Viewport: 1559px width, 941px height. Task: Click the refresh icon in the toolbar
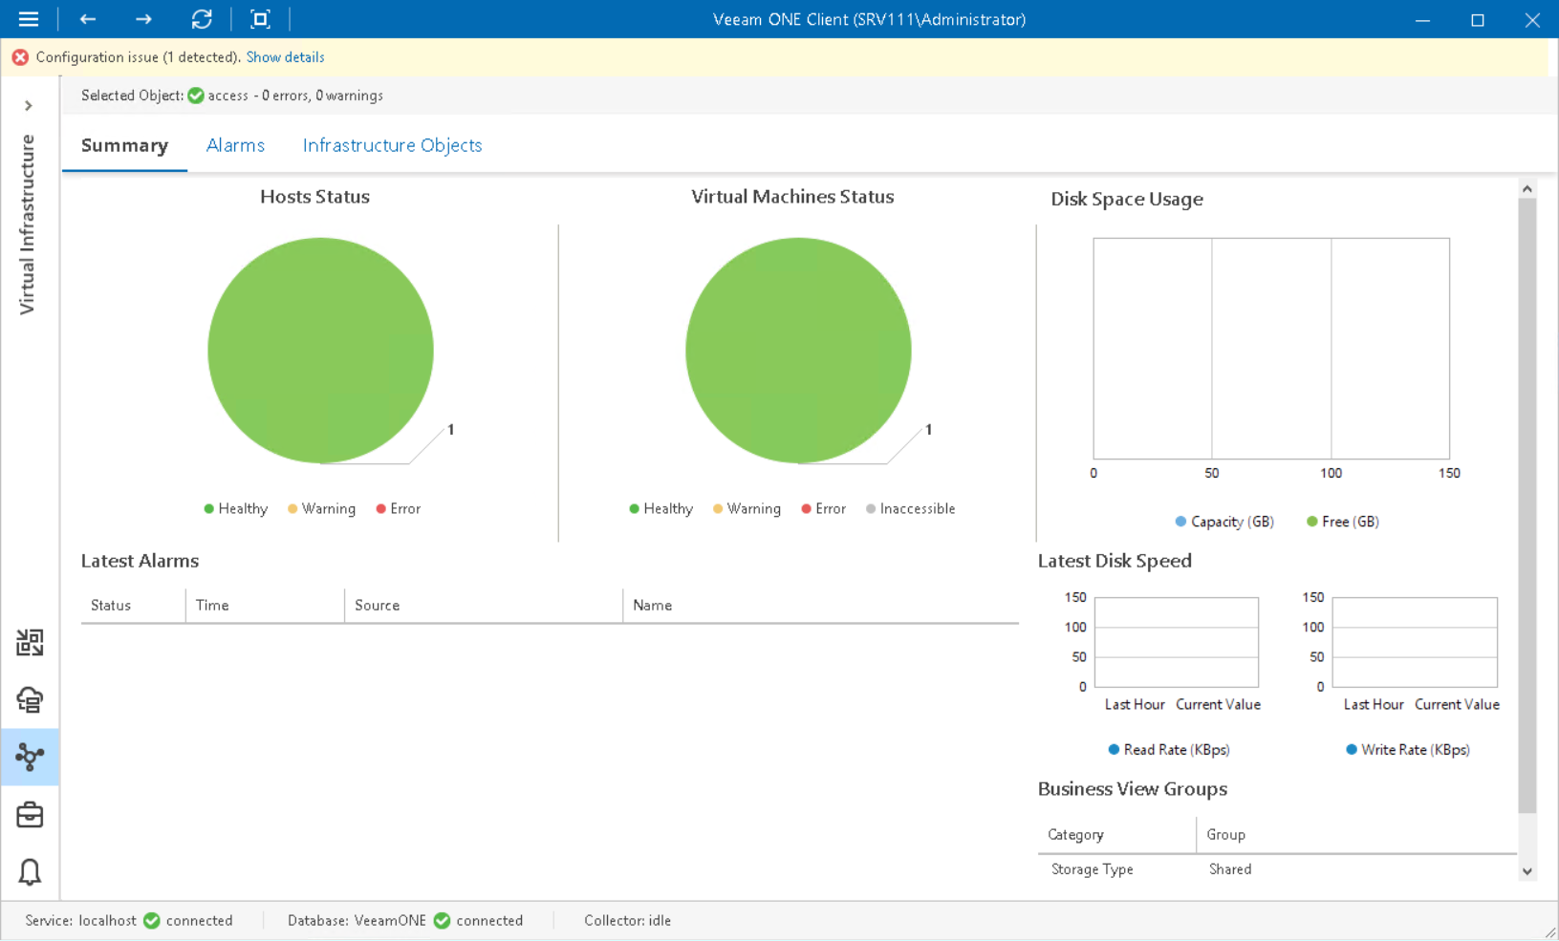(202, 19)
